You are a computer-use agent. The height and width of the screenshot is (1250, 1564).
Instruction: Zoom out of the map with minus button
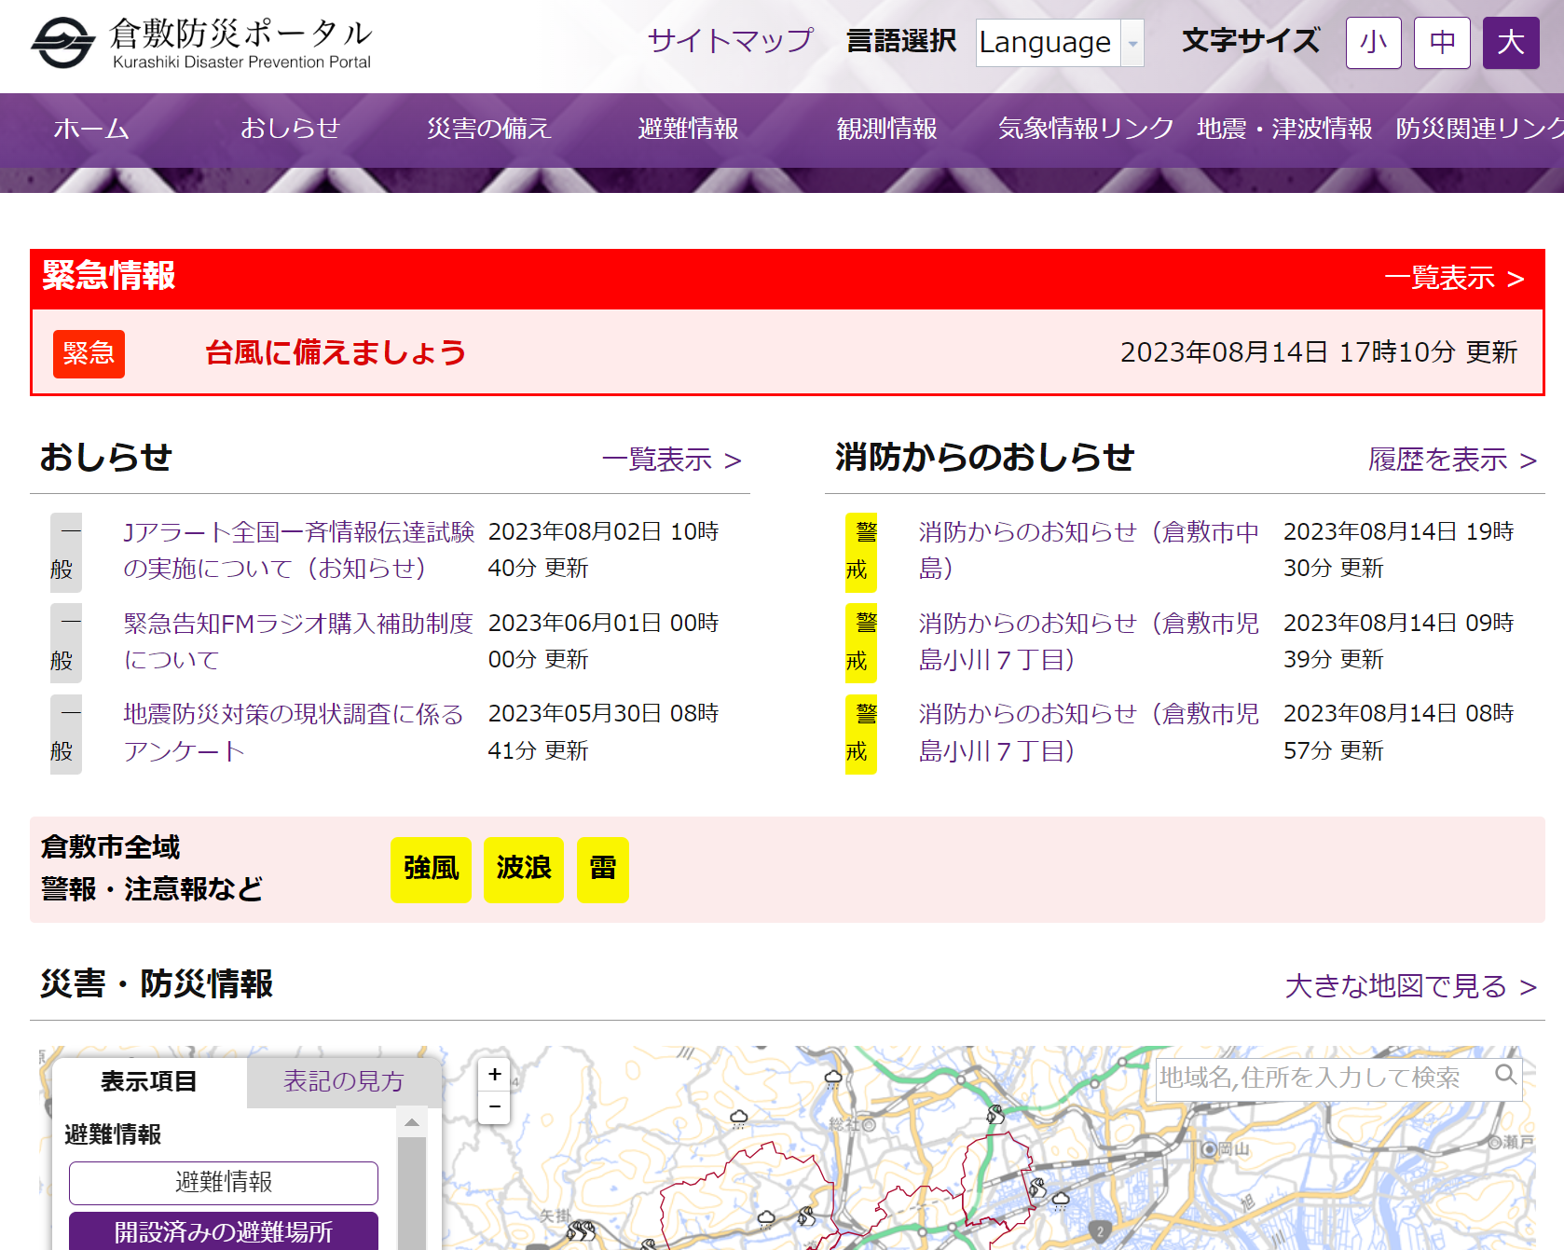point(494,1107)
